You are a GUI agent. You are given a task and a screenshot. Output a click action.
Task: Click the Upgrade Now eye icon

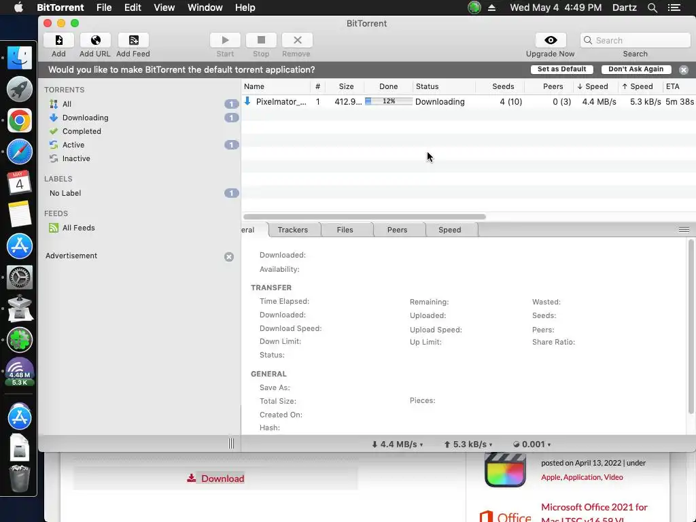551,40
